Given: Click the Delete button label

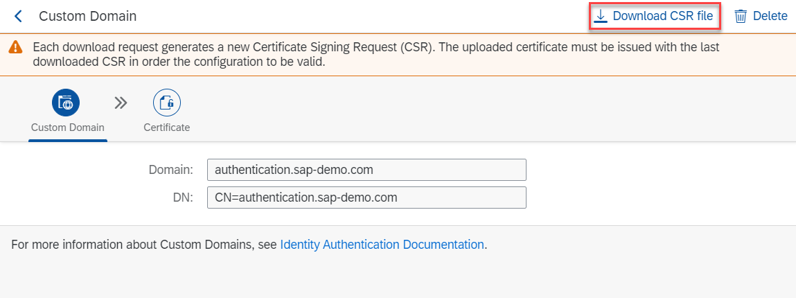Looking at the screenshot, I should [770, 16].
